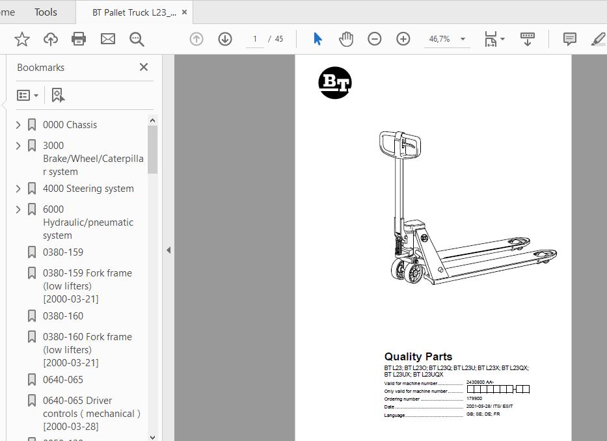Click the bookmarks scrollbar thumb
The height and width of the screenshot is (441, 607).
pos(152,150)
